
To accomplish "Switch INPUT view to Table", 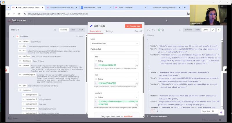I will (x=73, y=30).
